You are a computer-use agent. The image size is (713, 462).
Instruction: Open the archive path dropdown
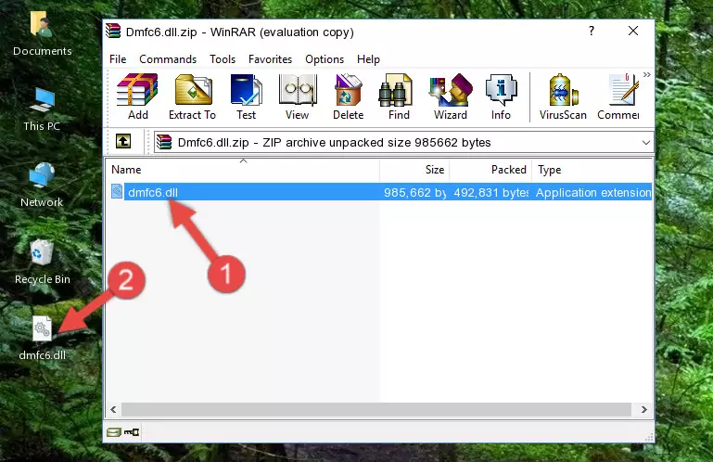pyautogui.click(x=645, y=143)
